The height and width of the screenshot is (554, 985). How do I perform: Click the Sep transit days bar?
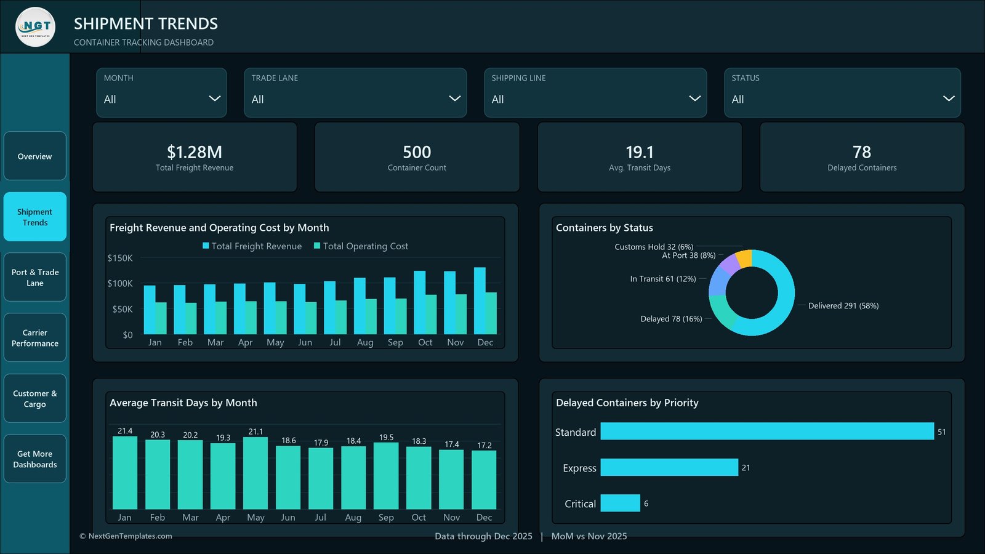(x=386, y=476)
